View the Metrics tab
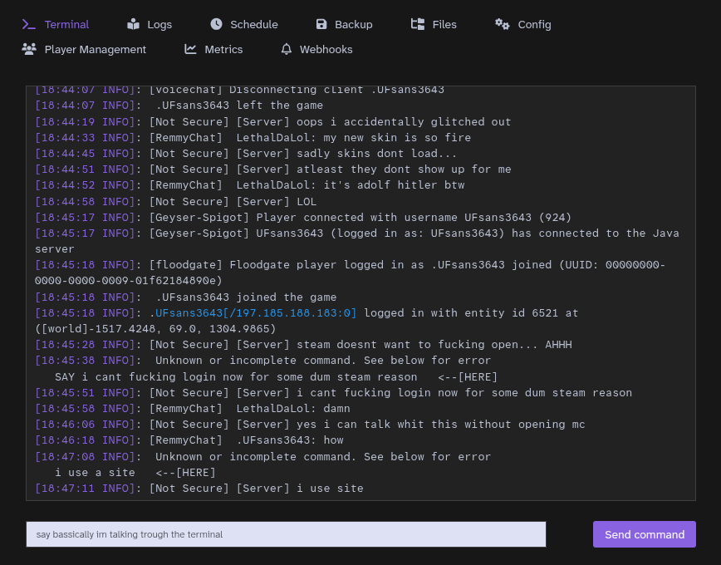Screen dimensions: 721x565 coord(223,50)
